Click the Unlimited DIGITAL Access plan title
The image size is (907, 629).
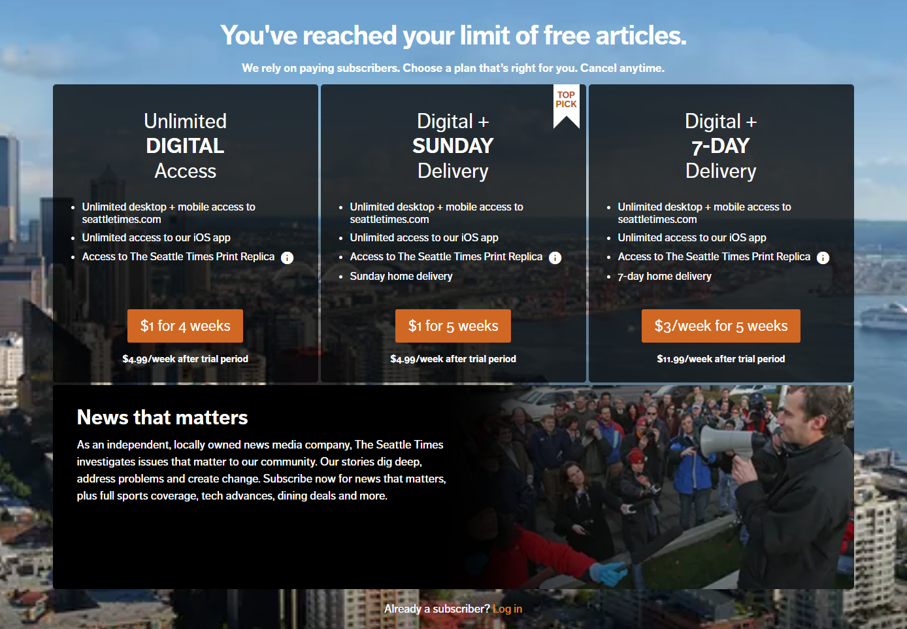click(185, 146)
